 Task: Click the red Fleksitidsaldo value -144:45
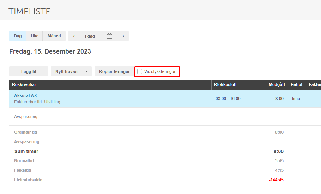pyautogui.click(x=276, y=180)
